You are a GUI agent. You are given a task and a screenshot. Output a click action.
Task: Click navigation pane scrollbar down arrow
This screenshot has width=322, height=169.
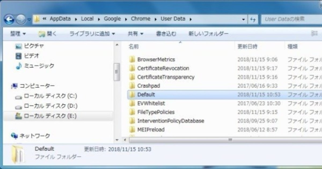click(117, 140)
